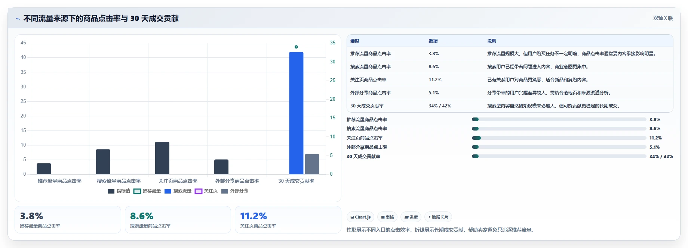Open the 11.2% 关注页商品点击率 KPI card
Viewport: 688px width, 248px height.
288,220
